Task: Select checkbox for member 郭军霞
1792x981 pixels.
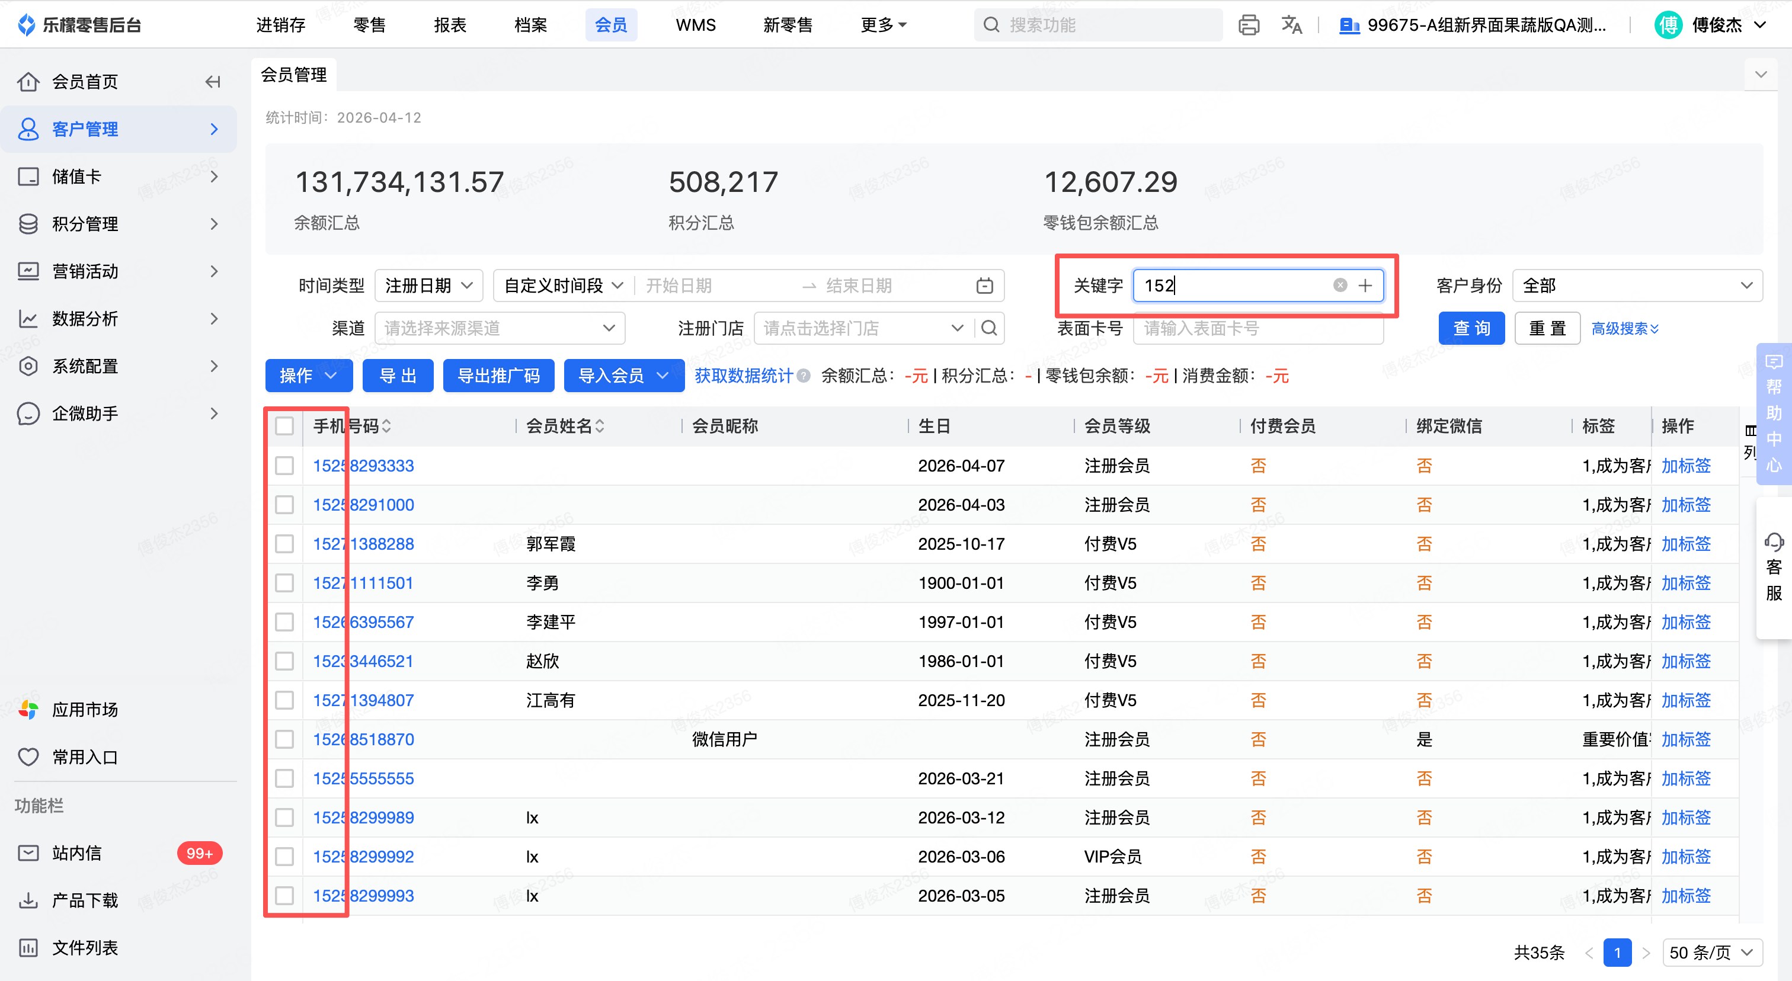Action: pyautogui.click(x=284, y=544)
